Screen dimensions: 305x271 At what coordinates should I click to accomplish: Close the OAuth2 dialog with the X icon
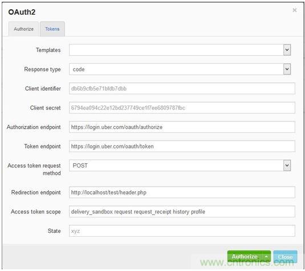295,10
